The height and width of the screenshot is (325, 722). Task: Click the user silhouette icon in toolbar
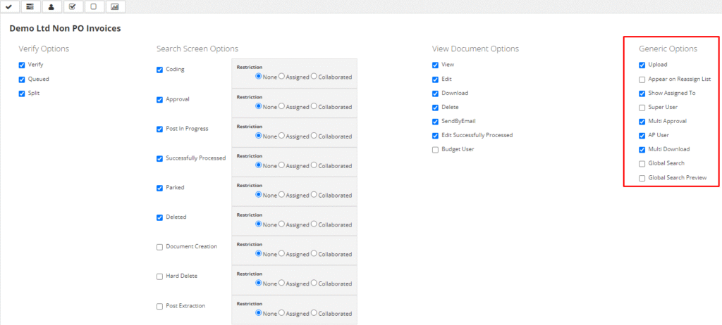coord(51,7)
